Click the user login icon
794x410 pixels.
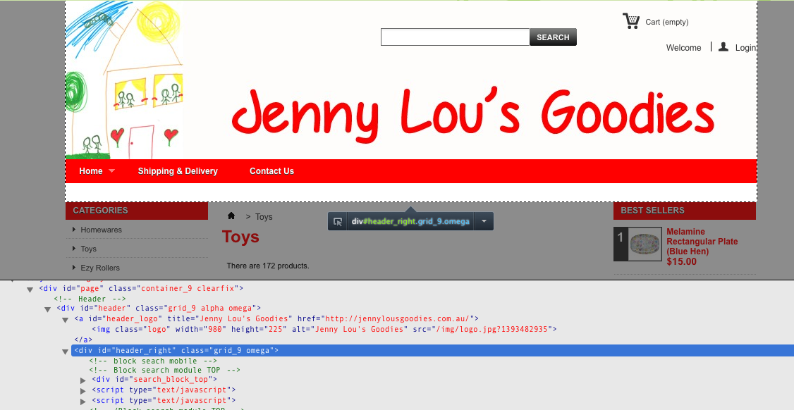point(723,47)
